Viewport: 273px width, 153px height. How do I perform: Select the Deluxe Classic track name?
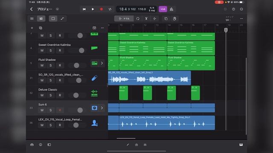48,90
